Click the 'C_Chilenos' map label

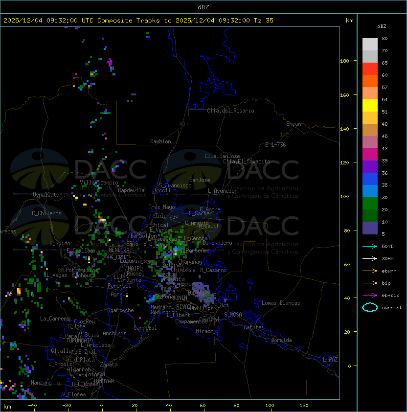pyautogui.click(x=46, y=213)
